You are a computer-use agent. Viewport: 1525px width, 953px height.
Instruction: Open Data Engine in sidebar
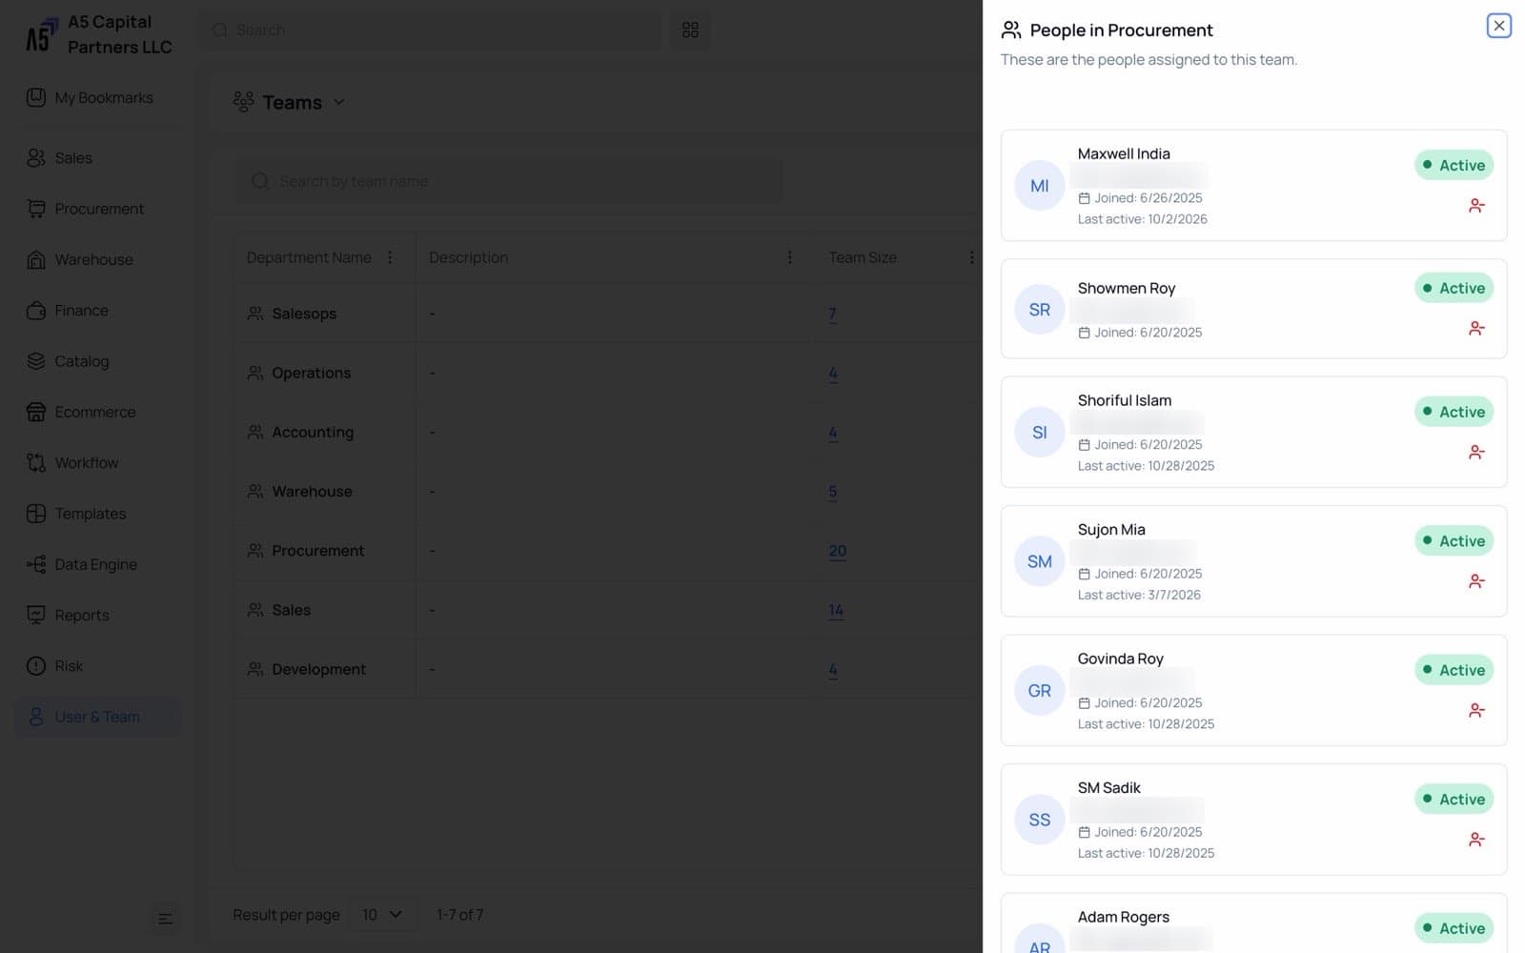pos(95,564)
